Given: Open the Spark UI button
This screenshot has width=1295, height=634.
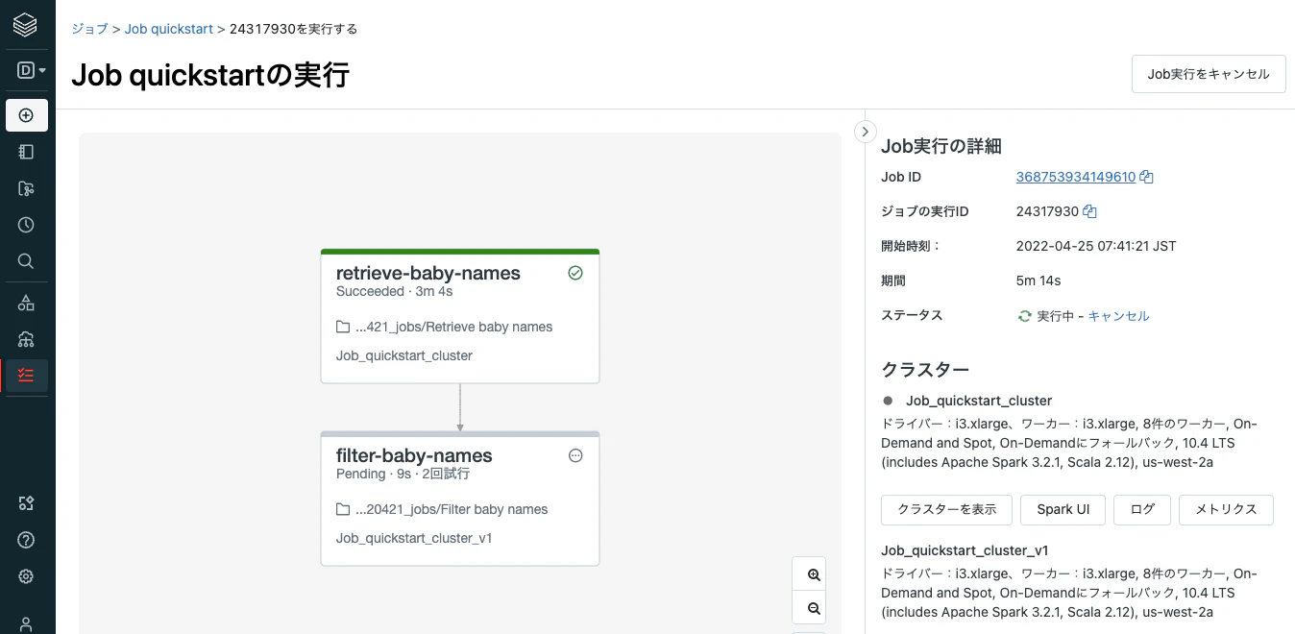Looking at the screenshot, I should pyautogui.click(x=1063, y=510).
